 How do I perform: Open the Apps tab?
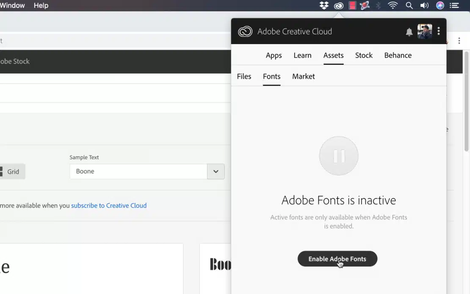(274, 55)
